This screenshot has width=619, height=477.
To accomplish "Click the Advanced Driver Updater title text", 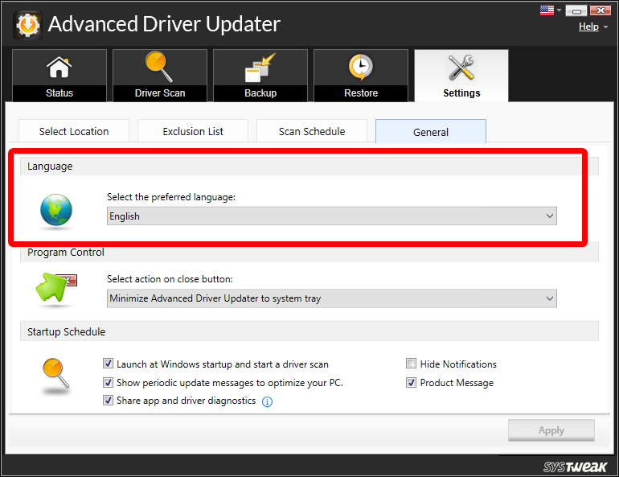I will point(164,24).
